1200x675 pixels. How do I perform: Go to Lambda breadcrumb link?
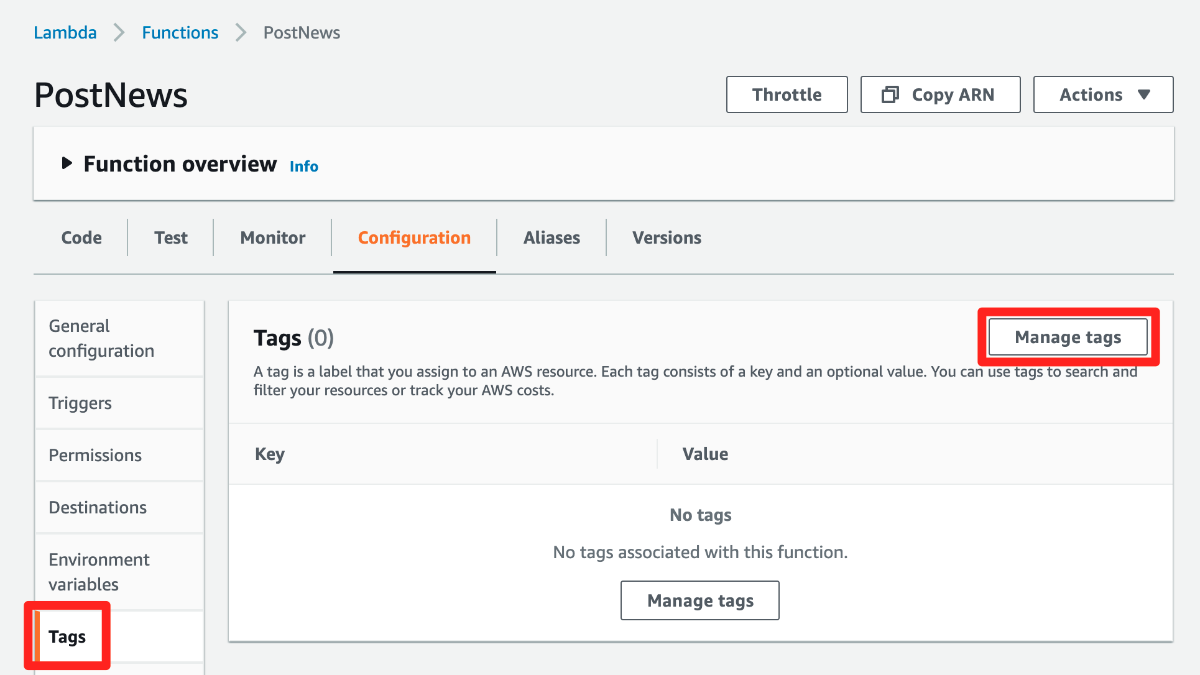tap(65, 32)
